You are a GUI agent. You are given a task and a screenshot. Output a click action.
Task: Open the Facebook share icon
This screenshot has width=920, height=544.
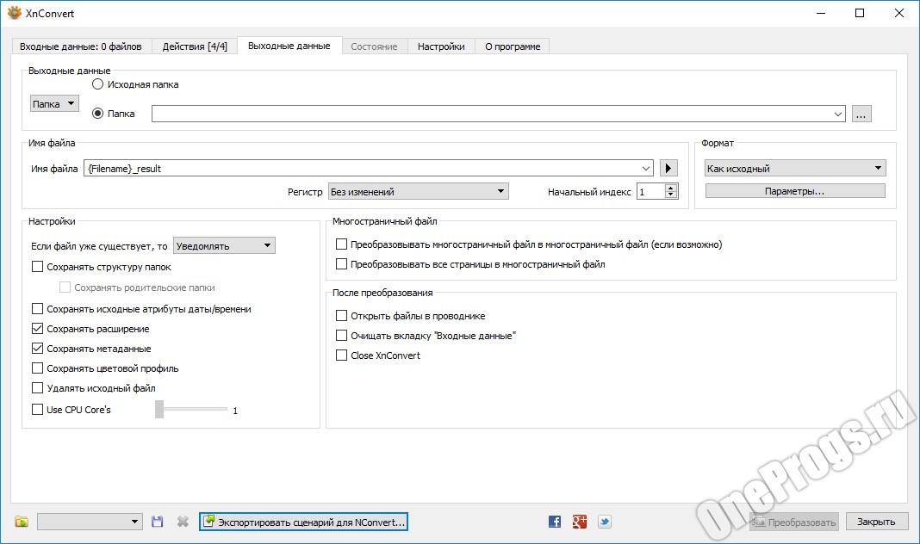click(x=555, y=521)
